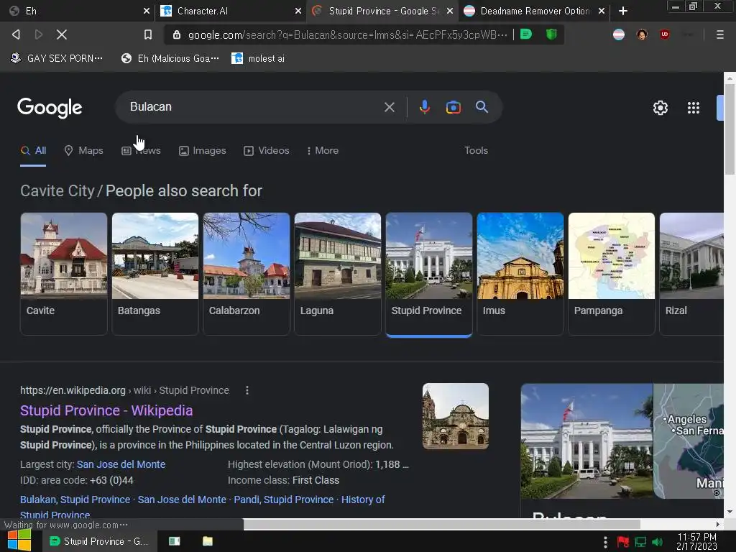Select the Imus card
This screenshot has width=736, height=552.
click(520, 274)
